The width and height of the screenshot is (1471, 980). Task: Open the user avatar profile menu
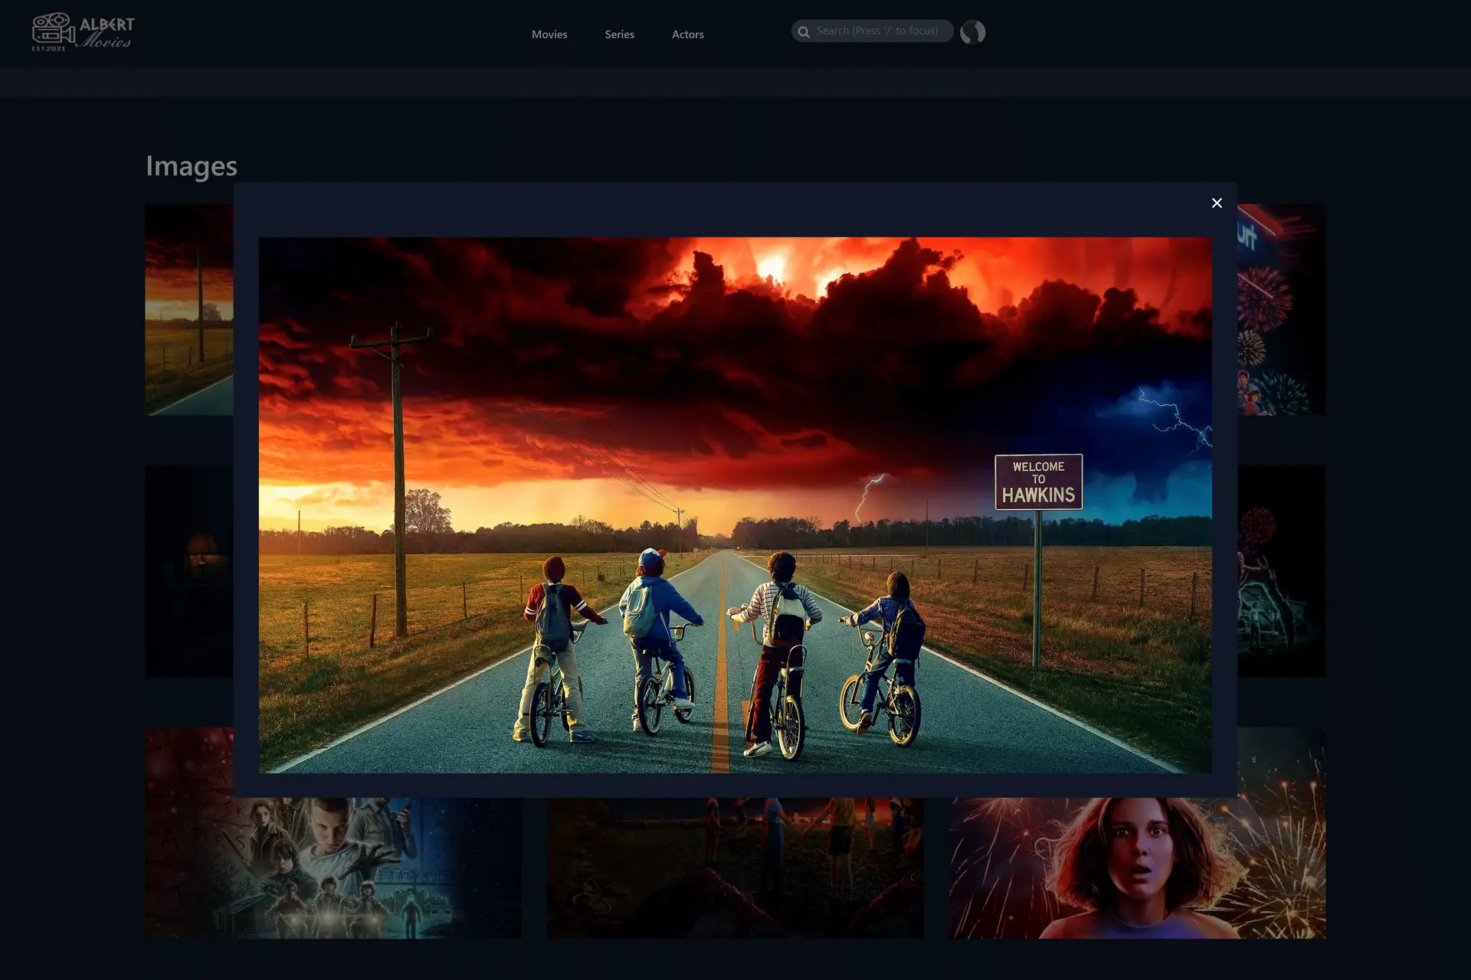[972, 32]
